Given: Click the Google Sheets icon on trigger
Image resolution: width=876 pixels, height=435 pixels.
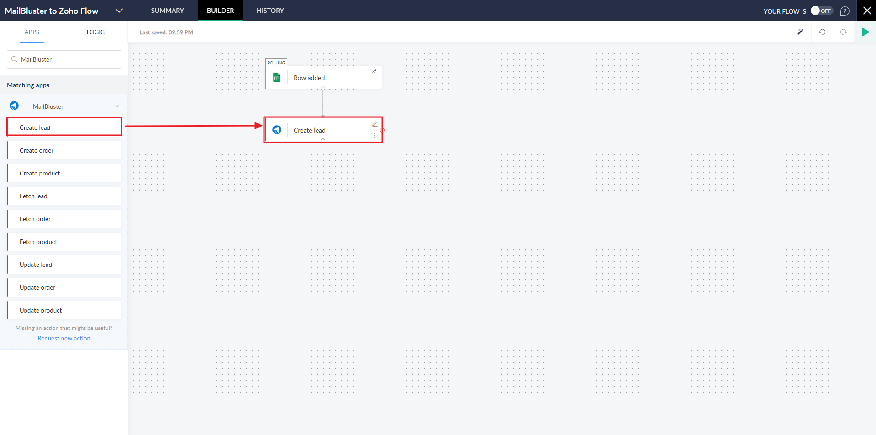Looking at the screenshot, I should (x=277, y=78).
